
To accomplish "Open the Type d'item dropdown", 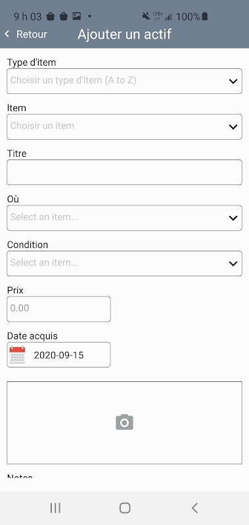I will click(x=124, y=81).
